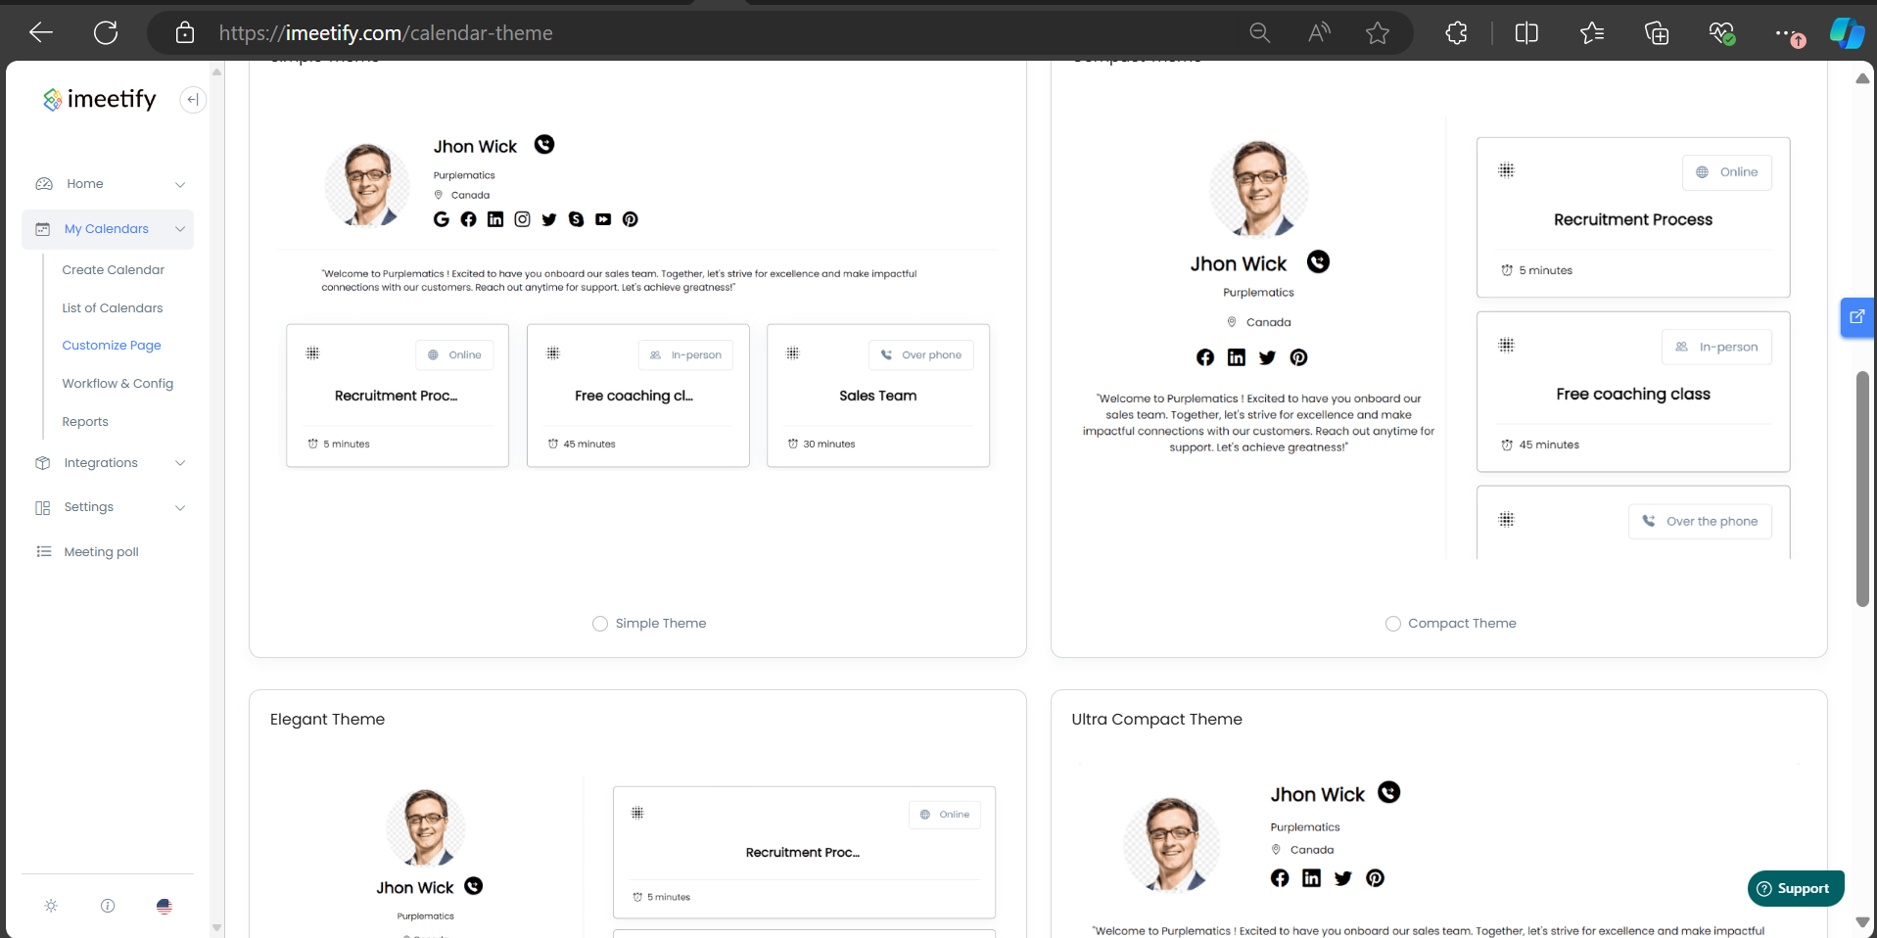The height and width of the screenshot is (938, 1877).
Task: Open the split screen view icon
Action: tap(1526, 33)
